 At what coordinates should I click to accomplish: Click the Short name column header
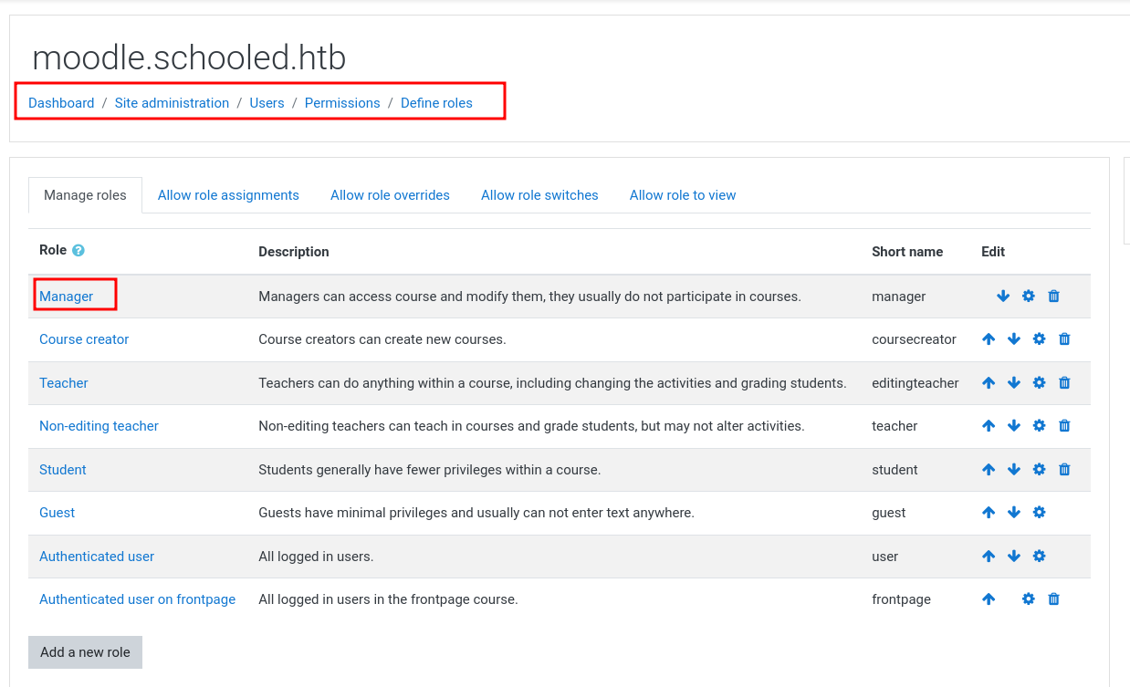click(x=907, y=252)
